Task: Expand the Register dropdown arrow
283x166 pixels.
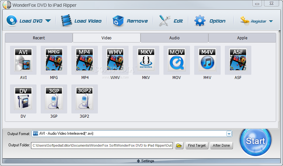Action: (x=271, y=21)
